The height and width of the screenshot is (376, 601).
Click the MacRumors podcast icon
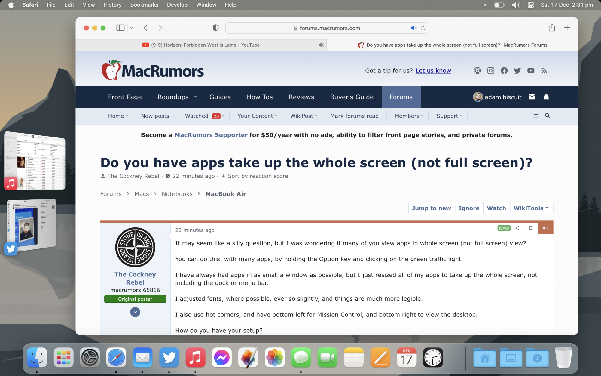(477, 71)
